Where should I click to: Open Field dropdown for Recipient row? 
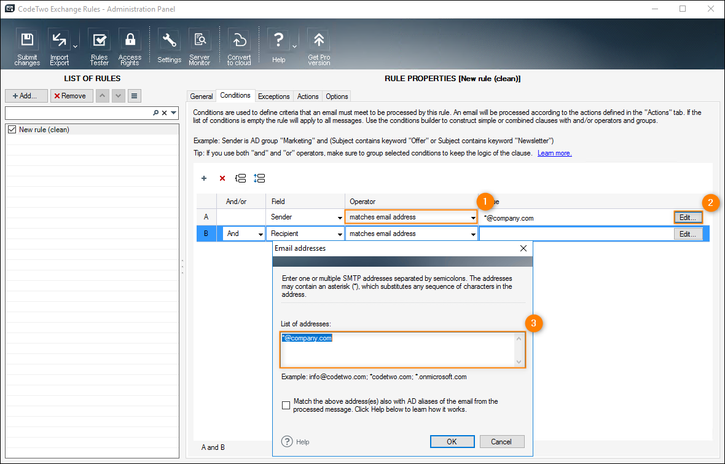[340, 234]
